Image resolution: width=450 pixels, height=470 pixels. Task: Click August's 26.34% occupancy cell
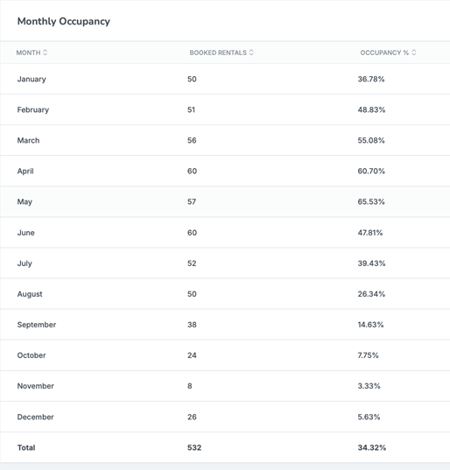click(x=371, y=294)
